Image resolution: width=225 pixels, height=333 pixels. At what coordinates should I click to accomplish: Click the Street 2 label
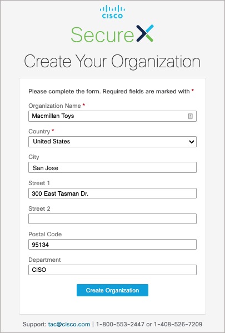(39, 208)
